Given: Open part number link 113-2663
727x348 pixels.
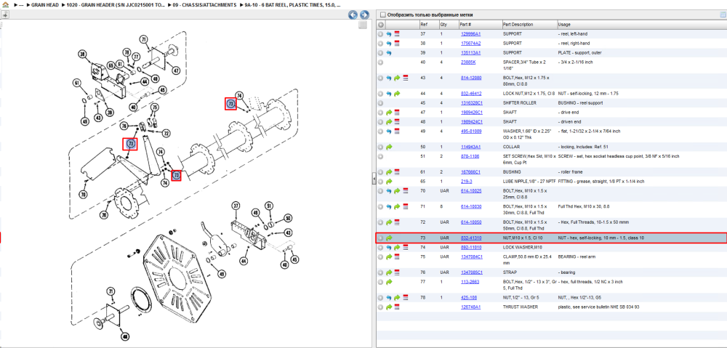Looking at the screenshot, I should point(469,282).
